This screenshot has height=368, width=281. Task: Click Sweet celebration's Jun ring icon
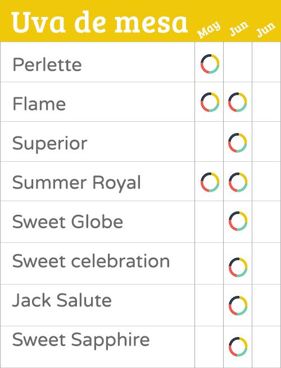click(x=238, y=267)
